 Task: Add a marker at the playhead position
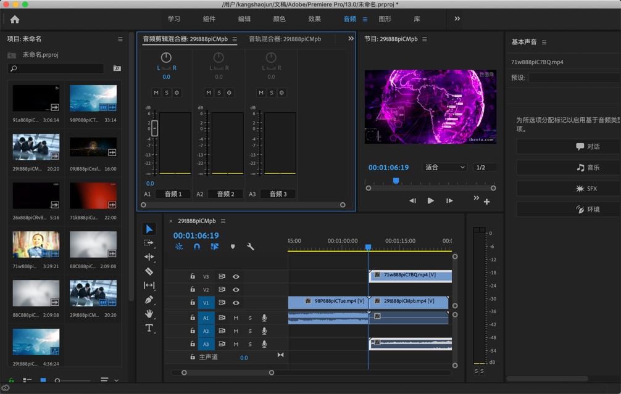point(233,247)
